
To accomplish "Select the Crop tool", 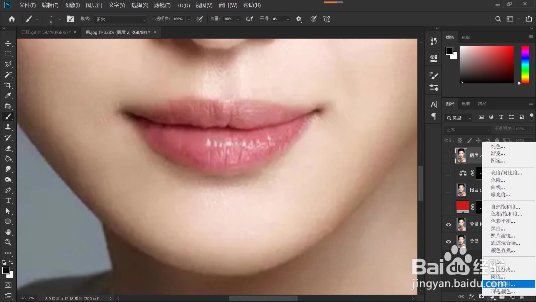I will pos(8,85).
